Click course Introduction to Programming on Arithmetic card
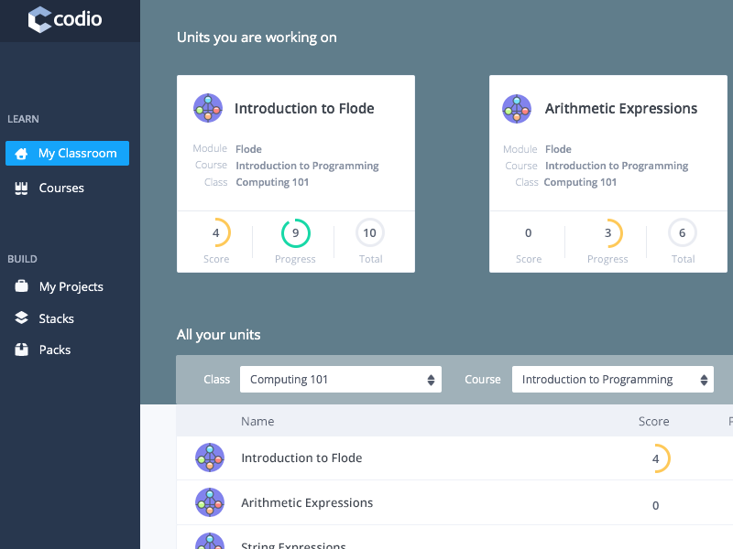The height and width of the screenshot is (549, 733). pyautogui.click(x=617, y=166)
